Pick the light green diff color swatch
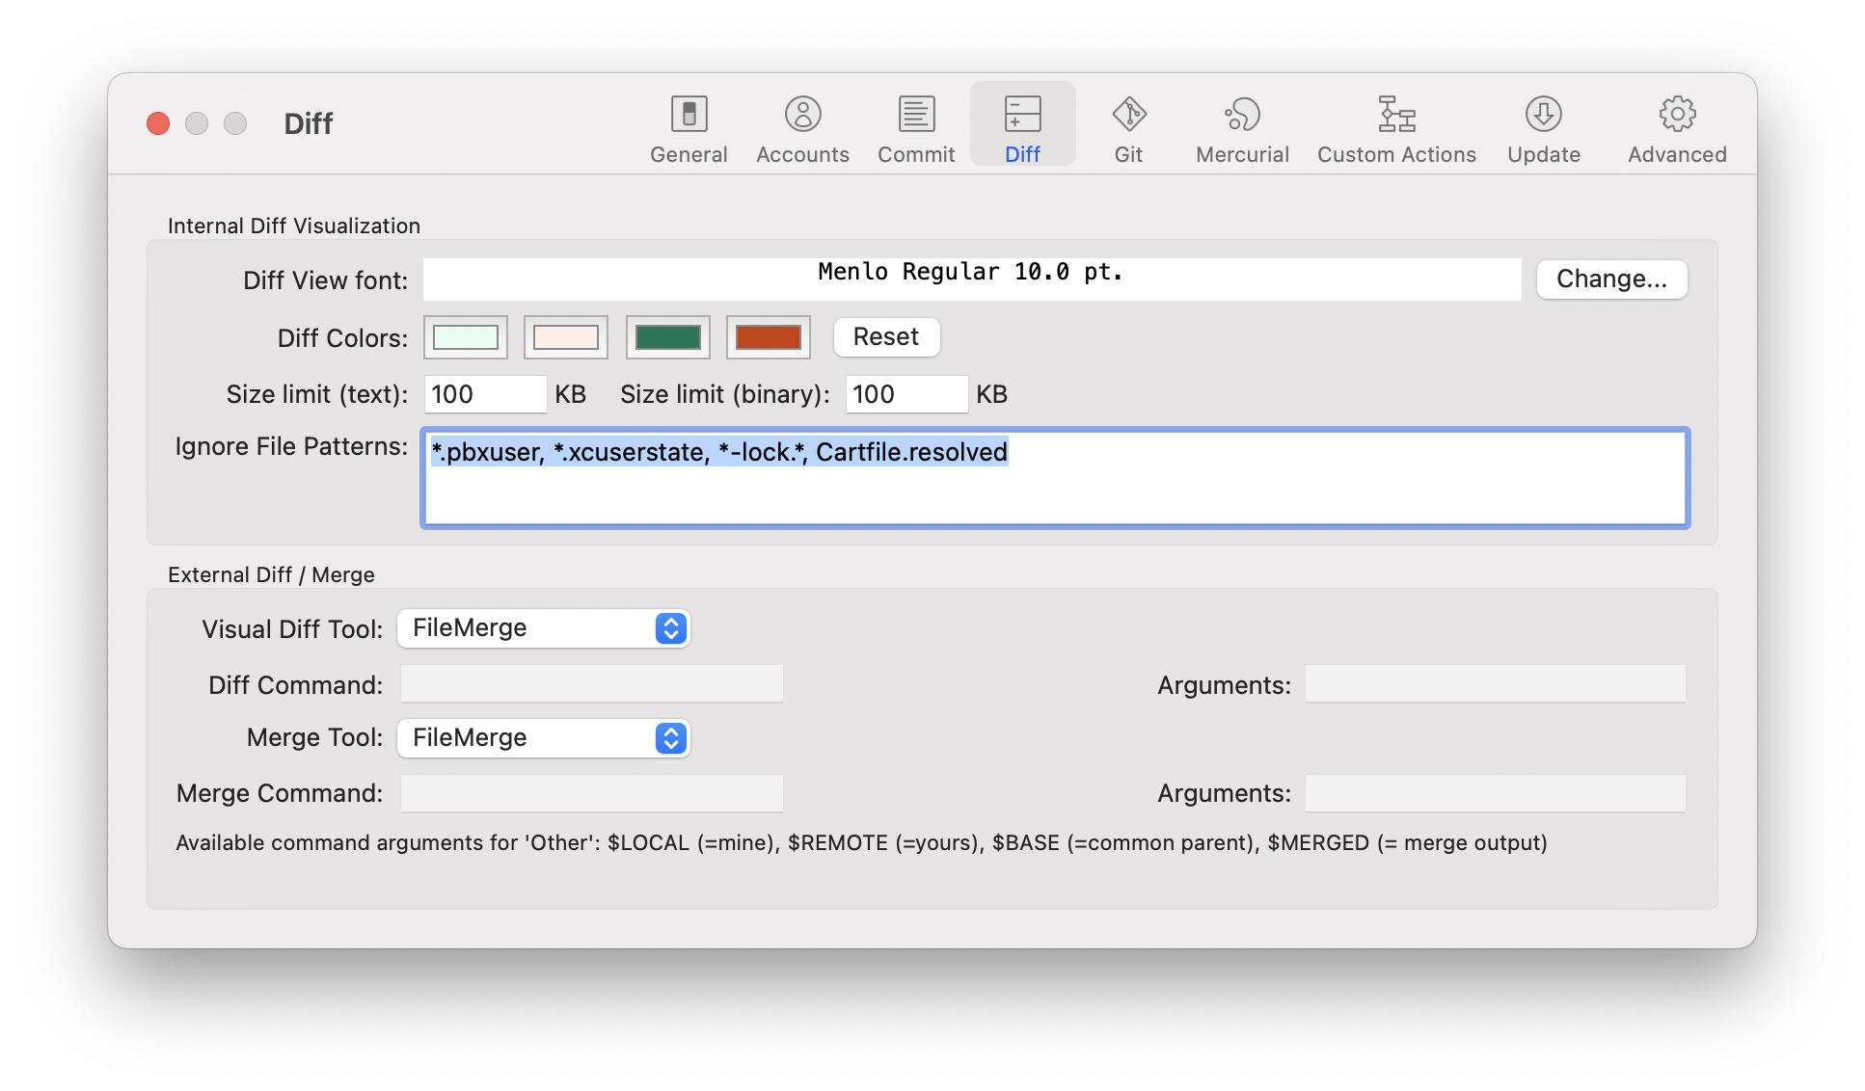1865x1091 pixels. coord(466,337)
